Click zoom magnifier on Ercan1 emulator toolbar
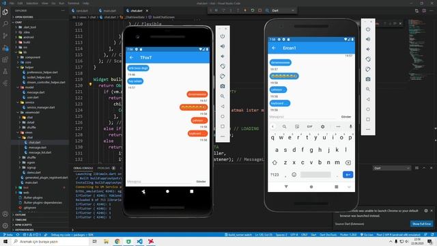 click(x=368, y=90)
